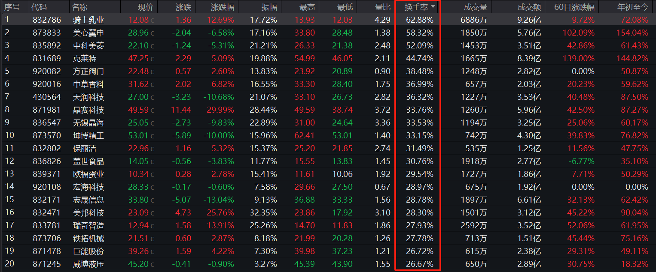Image resolution: width=656 pixels, height=272 pixels.
Task: Click stock code 920082
Action: coord(47,71)
